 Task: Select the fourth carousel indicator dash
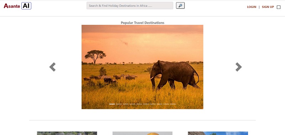click(132, 104)
